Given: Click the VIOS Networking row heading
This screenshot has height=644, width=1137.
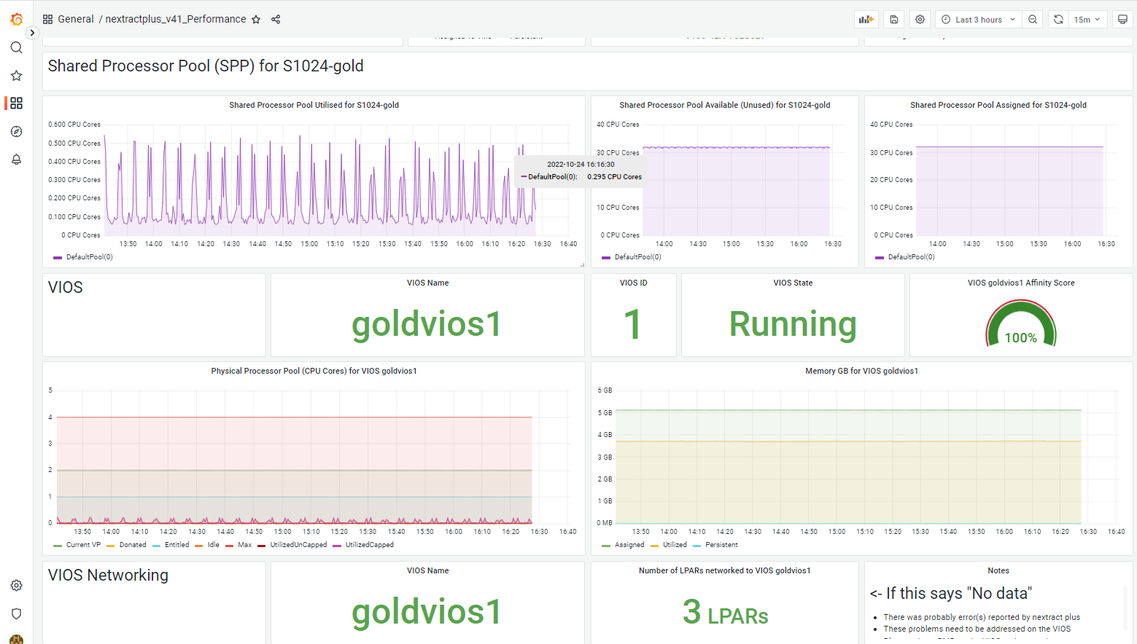Looking at the screenshot, I should (108, 576).
